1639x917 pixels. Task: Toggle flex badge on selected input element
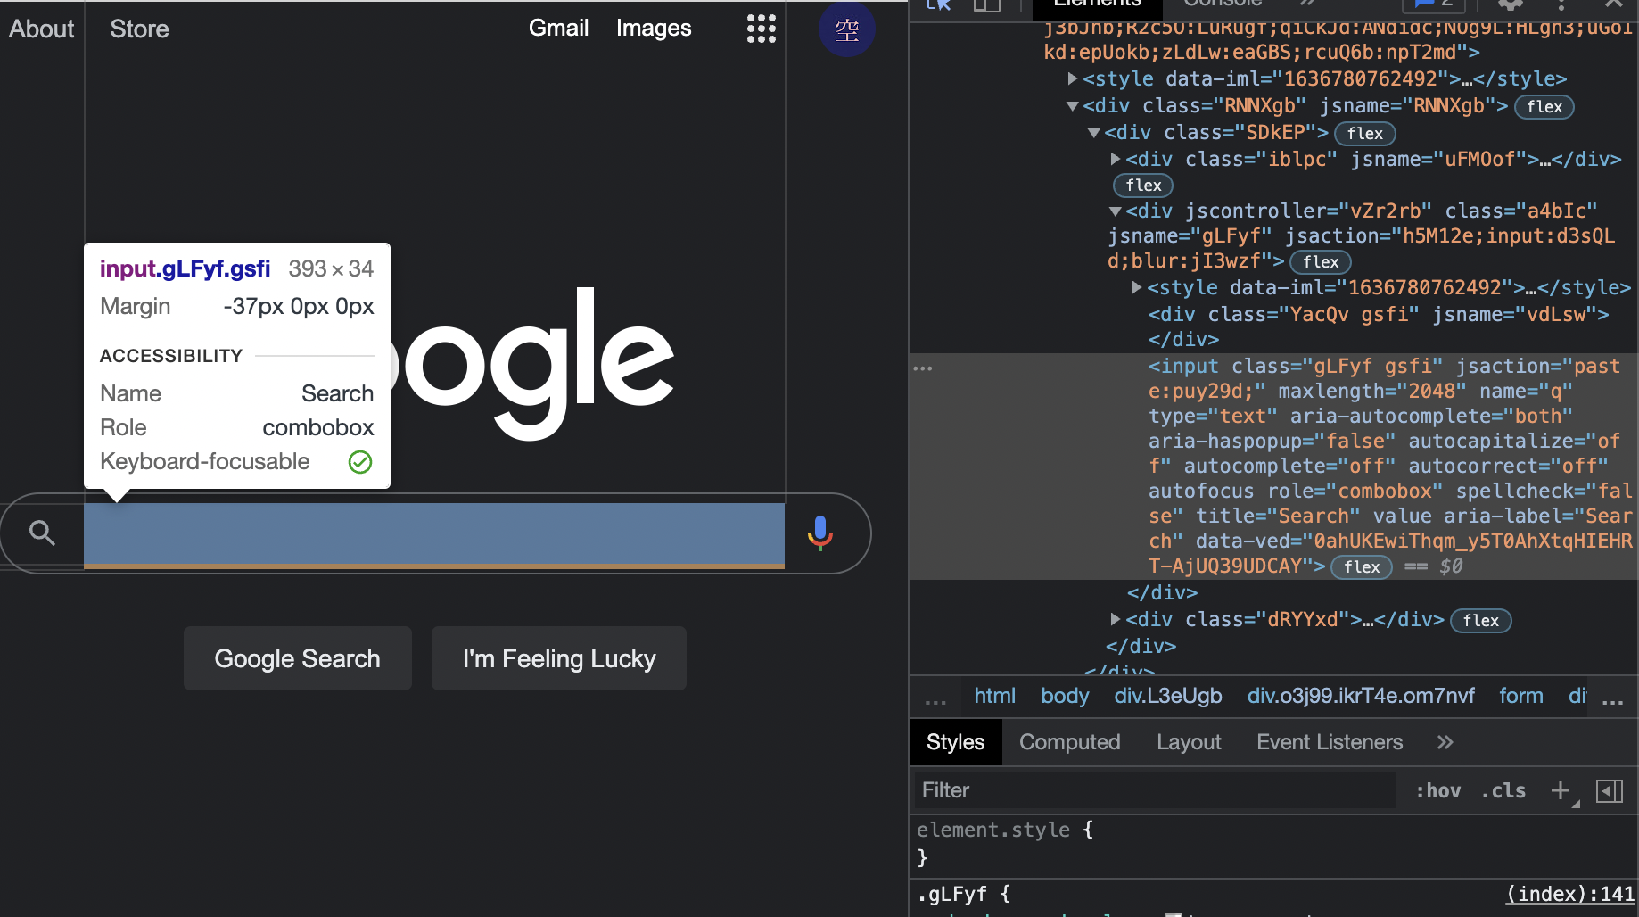1362,567
